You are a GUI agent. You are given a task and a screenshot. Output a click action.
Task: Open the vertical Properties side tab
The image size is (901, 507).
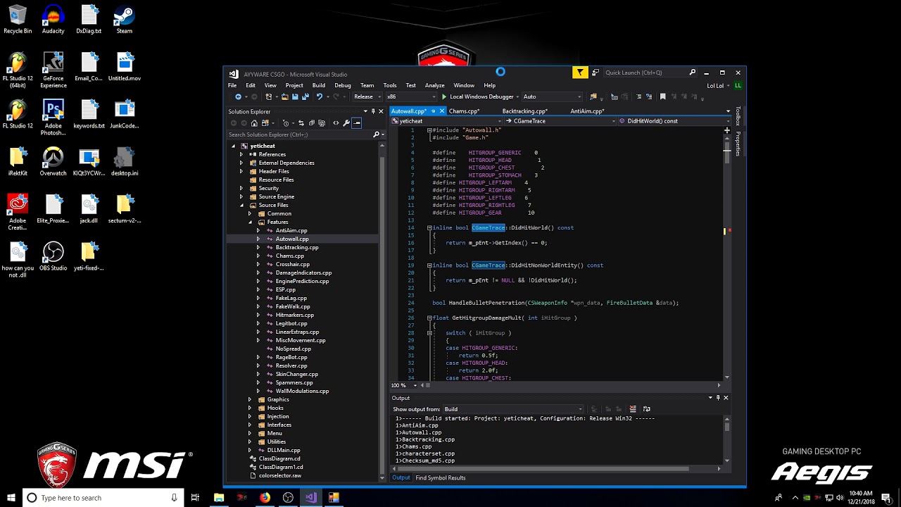738,143
